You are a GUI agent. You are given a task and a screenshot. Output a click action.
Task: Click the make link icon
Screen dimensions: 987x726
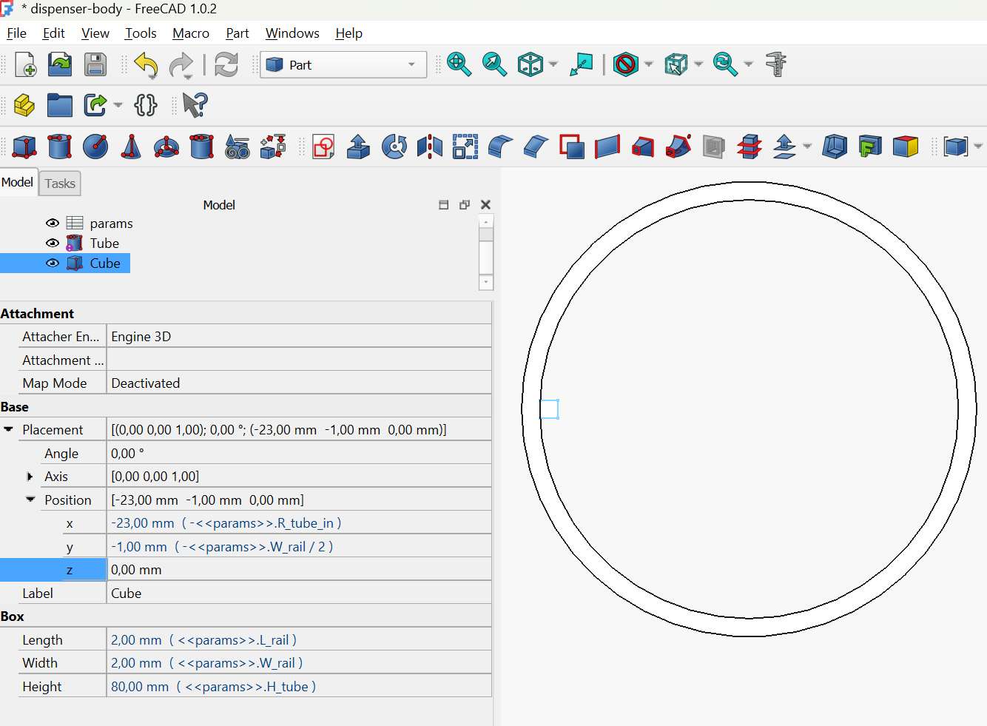(95, 105)
